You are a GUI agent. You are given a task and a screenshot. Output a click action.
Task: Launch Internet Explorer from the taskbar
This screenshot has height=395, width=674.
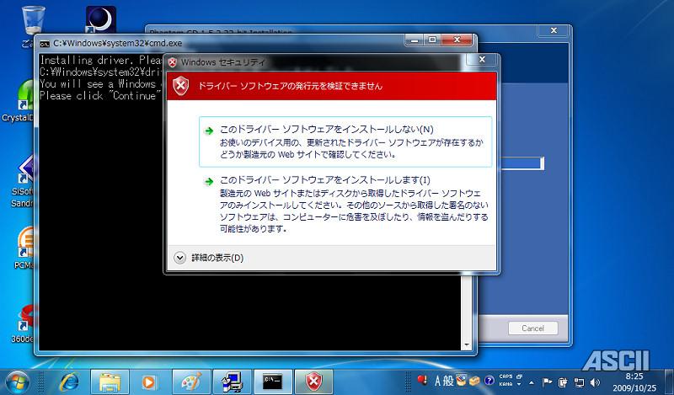(69, 382)
